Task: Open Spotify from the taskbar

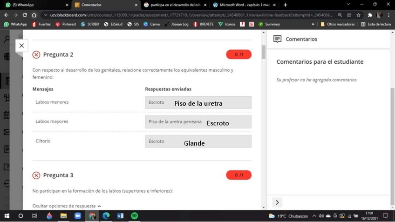Action: click(x=135, y=216)
